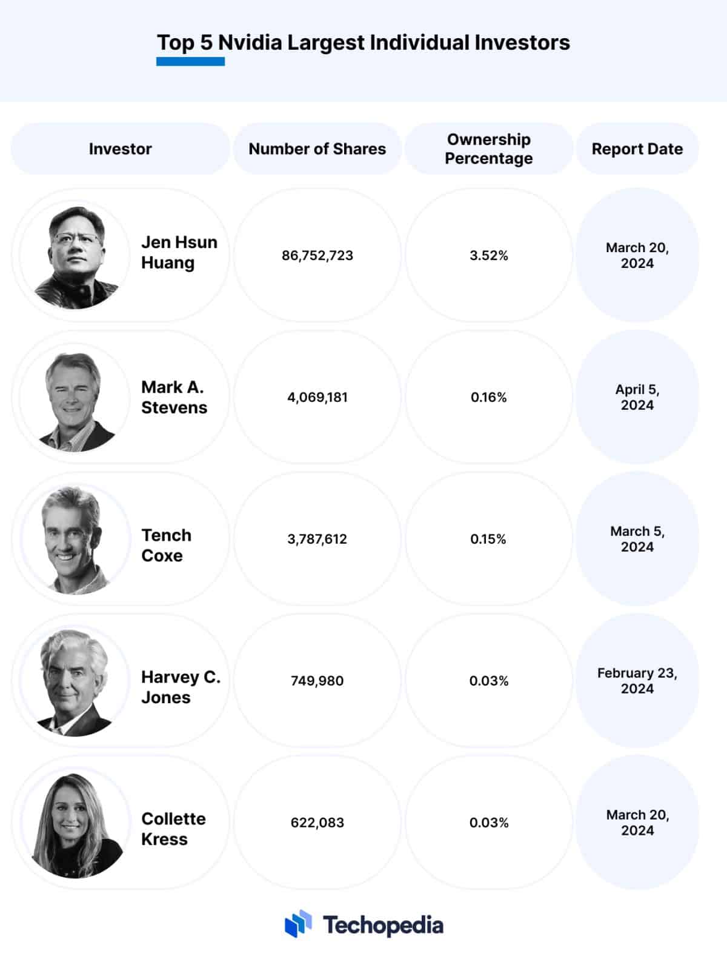Click the April 5, 2024 date cell
Image resolution: width=727 pixels, height=968 pixels.
coord(637,397)
